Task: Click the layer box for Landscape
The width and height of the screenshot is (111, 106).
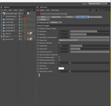Action: (x=19, y=22)
